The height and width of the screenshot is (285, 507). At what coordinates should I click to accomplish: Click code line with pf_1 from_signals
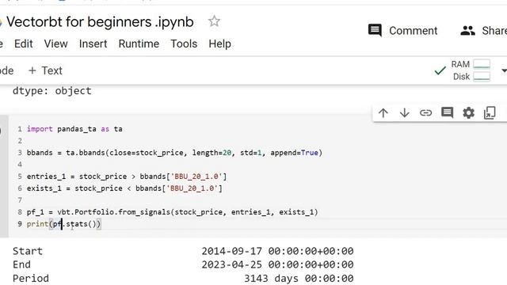(173, 212)
